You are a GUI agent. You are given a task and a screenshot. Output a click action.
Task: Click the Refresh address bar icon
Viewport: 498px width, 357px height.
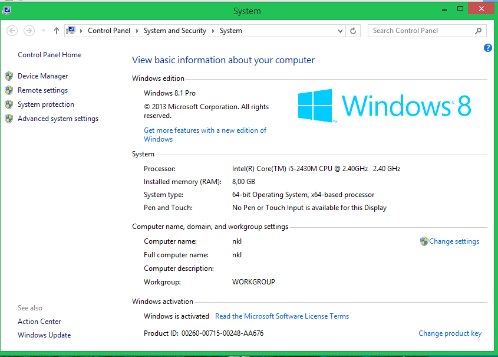[353, 31]
